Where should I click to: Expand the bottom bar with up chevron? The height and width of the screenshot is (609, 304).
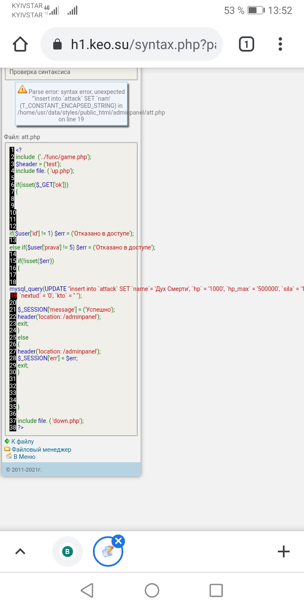(20, 551)
